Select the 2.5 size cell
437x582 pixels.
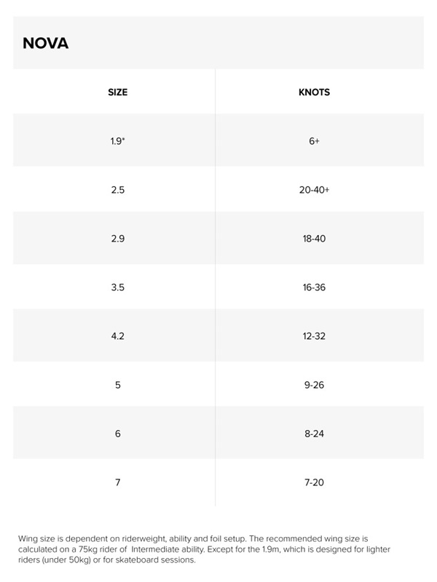coord(118,190)
